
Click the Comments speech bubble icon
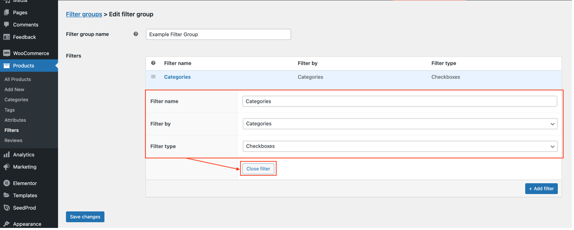(x=7, y=25)
